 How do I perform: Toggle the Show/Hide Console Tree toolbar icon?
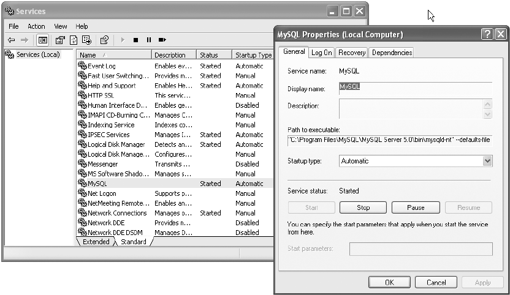[43, 40]
